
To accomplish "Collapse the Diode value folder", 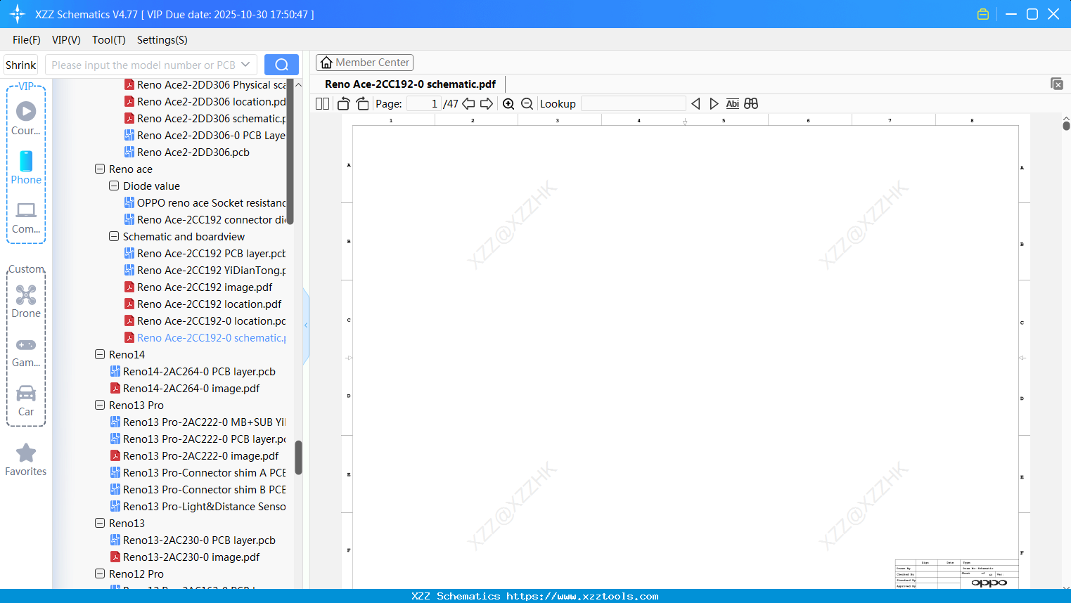I will (x=114, y=186).
